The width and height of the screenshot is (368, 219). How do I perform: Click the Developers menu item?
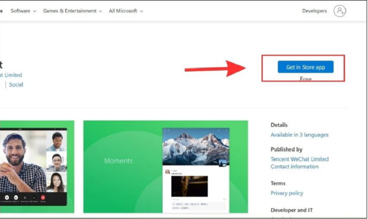click(314, 11)
